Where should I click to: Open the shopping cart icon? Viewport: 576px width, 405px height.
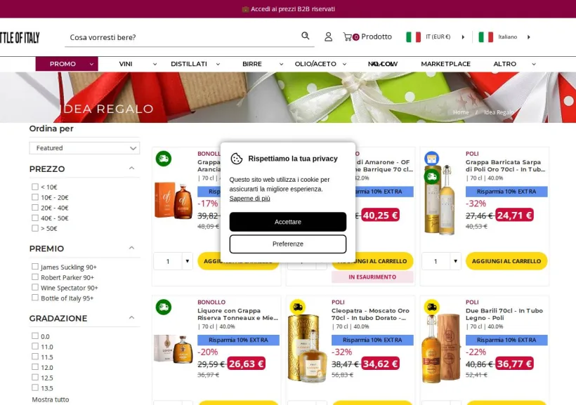(x=347, y=36)
